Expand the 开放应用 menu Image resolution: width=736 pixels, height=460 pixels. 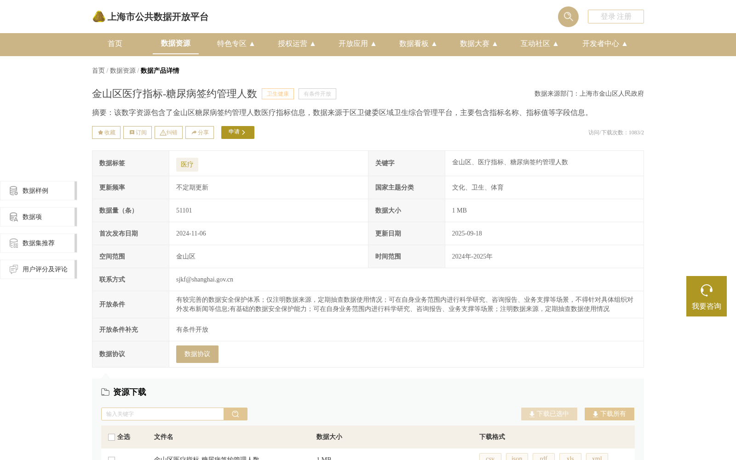point(357,44)
